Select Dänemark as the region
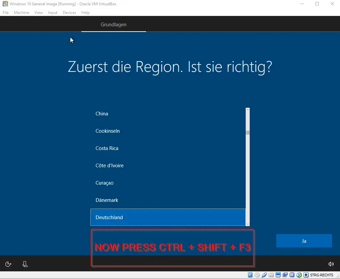This screenshot has width=340, height=279. coord(168,200)
